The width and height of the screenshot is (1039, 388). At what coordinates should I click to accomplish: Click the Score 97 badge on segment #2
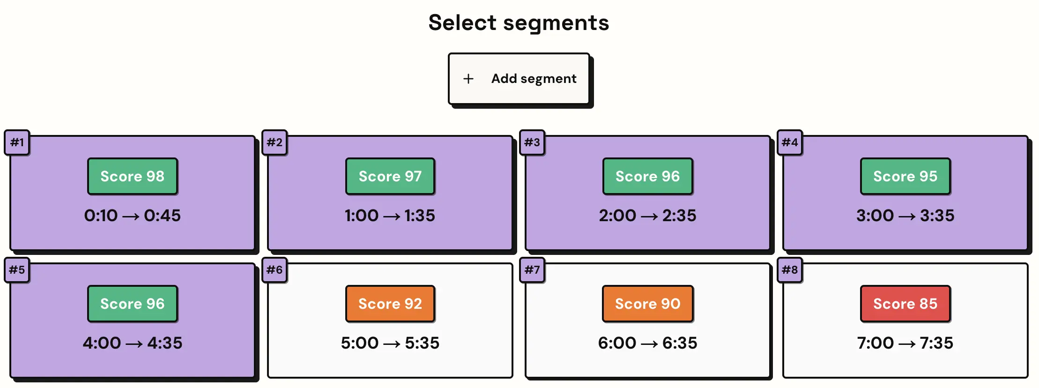pos(390,176)
